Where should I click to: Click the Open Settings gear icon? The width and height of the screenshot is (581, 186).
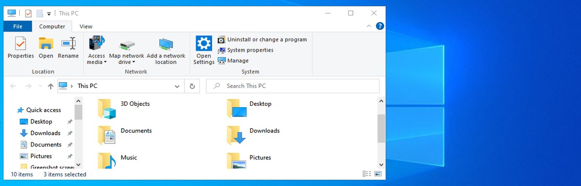click(204, 43)
